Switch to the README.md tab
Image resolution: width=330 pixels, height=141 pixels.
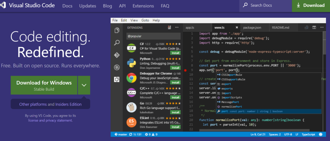pyautogui.click(x=283, y=28)
